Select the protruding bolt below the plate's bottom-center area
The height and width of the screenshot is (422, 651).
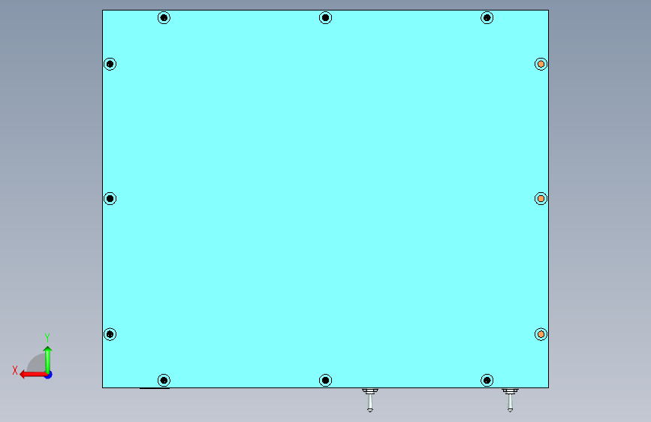point(370,400)
